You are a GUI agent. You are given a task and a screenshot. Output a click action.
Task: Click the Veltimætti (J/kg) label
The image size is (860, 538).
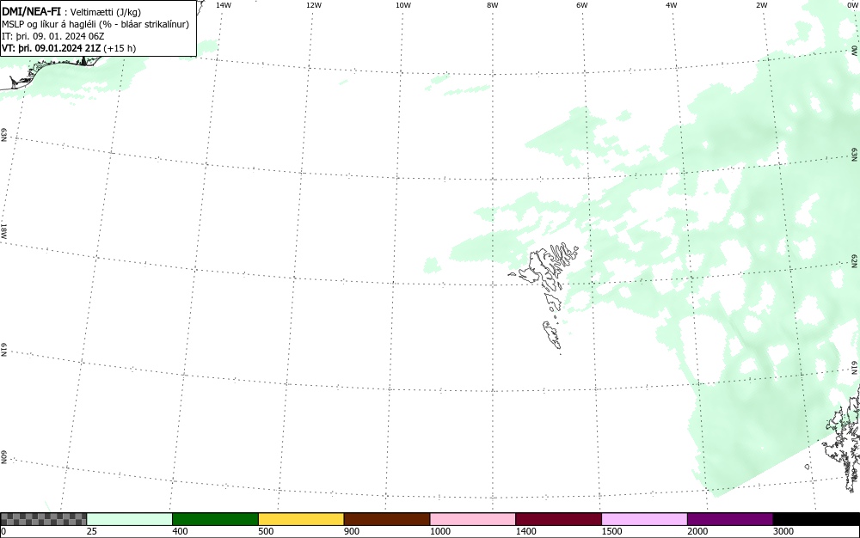(105, 12)
